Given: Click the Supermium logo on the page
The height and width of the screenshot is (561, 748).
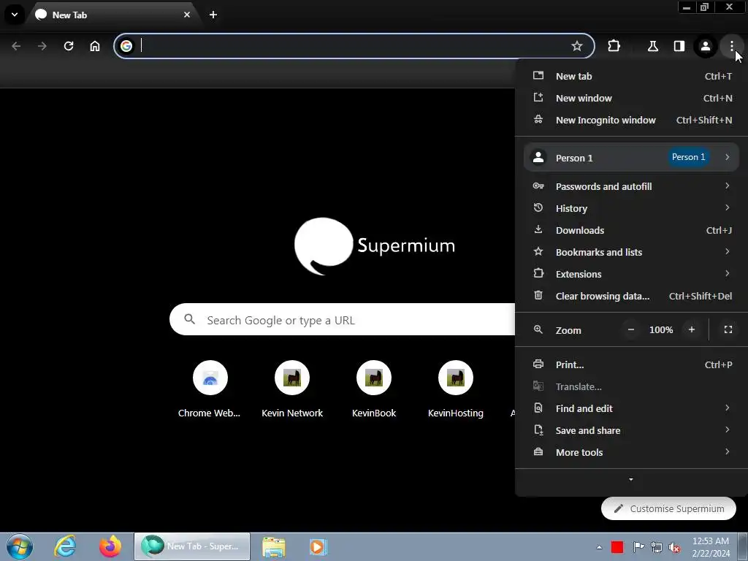Looking at the screenshot, I should [375, 246].
